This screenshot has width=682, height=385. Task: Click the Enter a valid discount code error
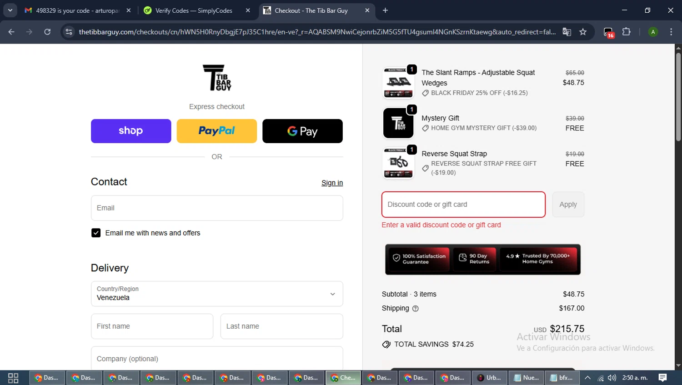tap(441, 225)
